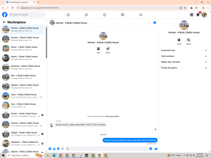Click the edit Name pencil icon
The width and height of the screenshot is (211, 158).
[x=108, y=49]
